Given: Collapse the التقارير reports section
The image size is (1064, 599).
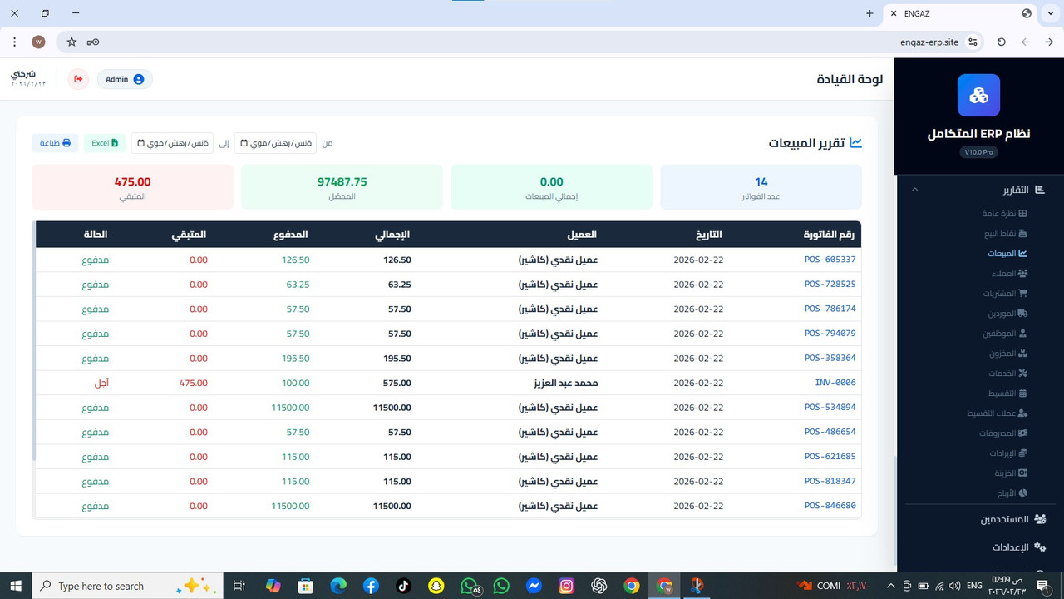Looking at the screenshot, I should (914, 189).
